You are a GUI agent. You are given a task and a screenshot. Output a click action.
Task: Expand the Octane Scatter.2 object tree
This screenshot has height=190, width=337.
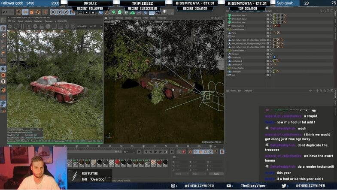tap(227, 30)
